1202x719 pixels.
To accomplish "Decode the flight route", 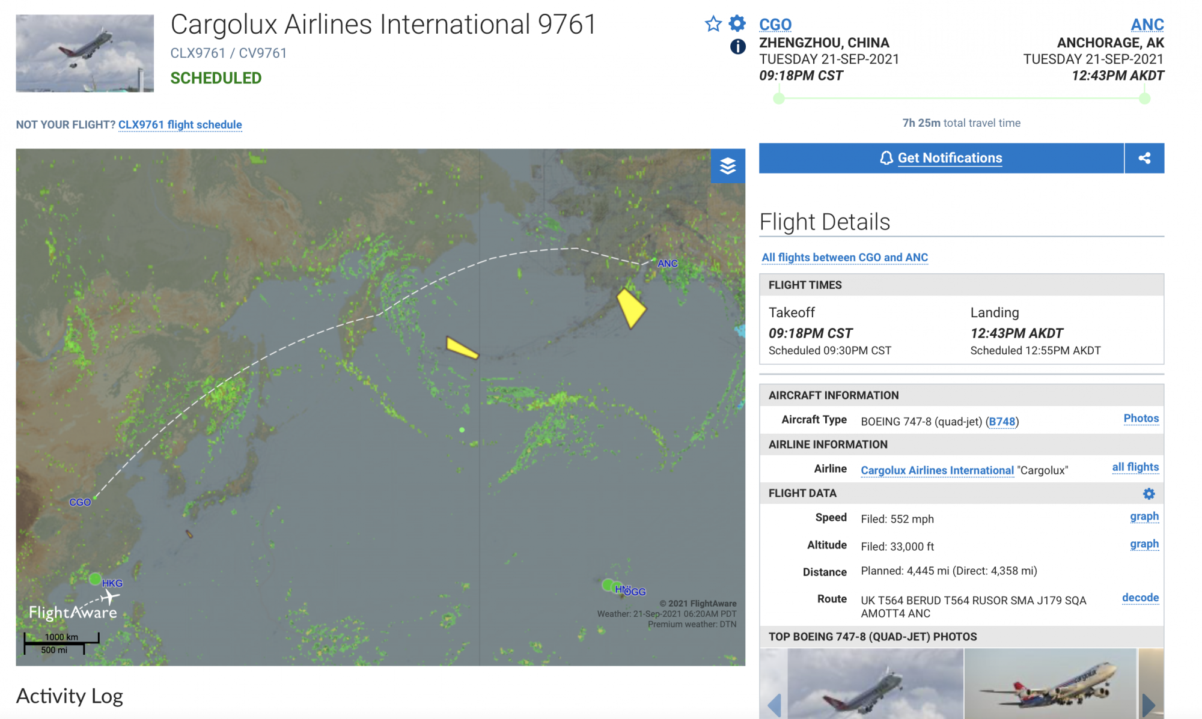I will point(1140,598).
